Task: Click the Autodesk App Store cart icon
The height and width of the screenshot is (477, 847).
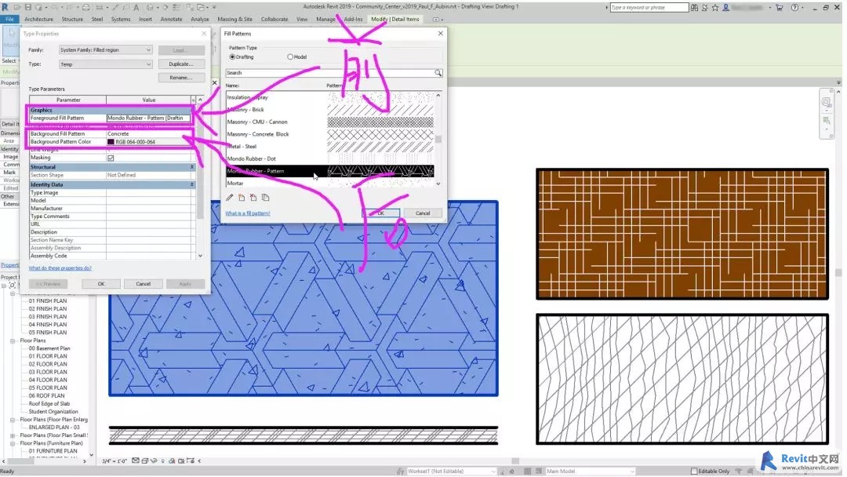Action: 780,8
